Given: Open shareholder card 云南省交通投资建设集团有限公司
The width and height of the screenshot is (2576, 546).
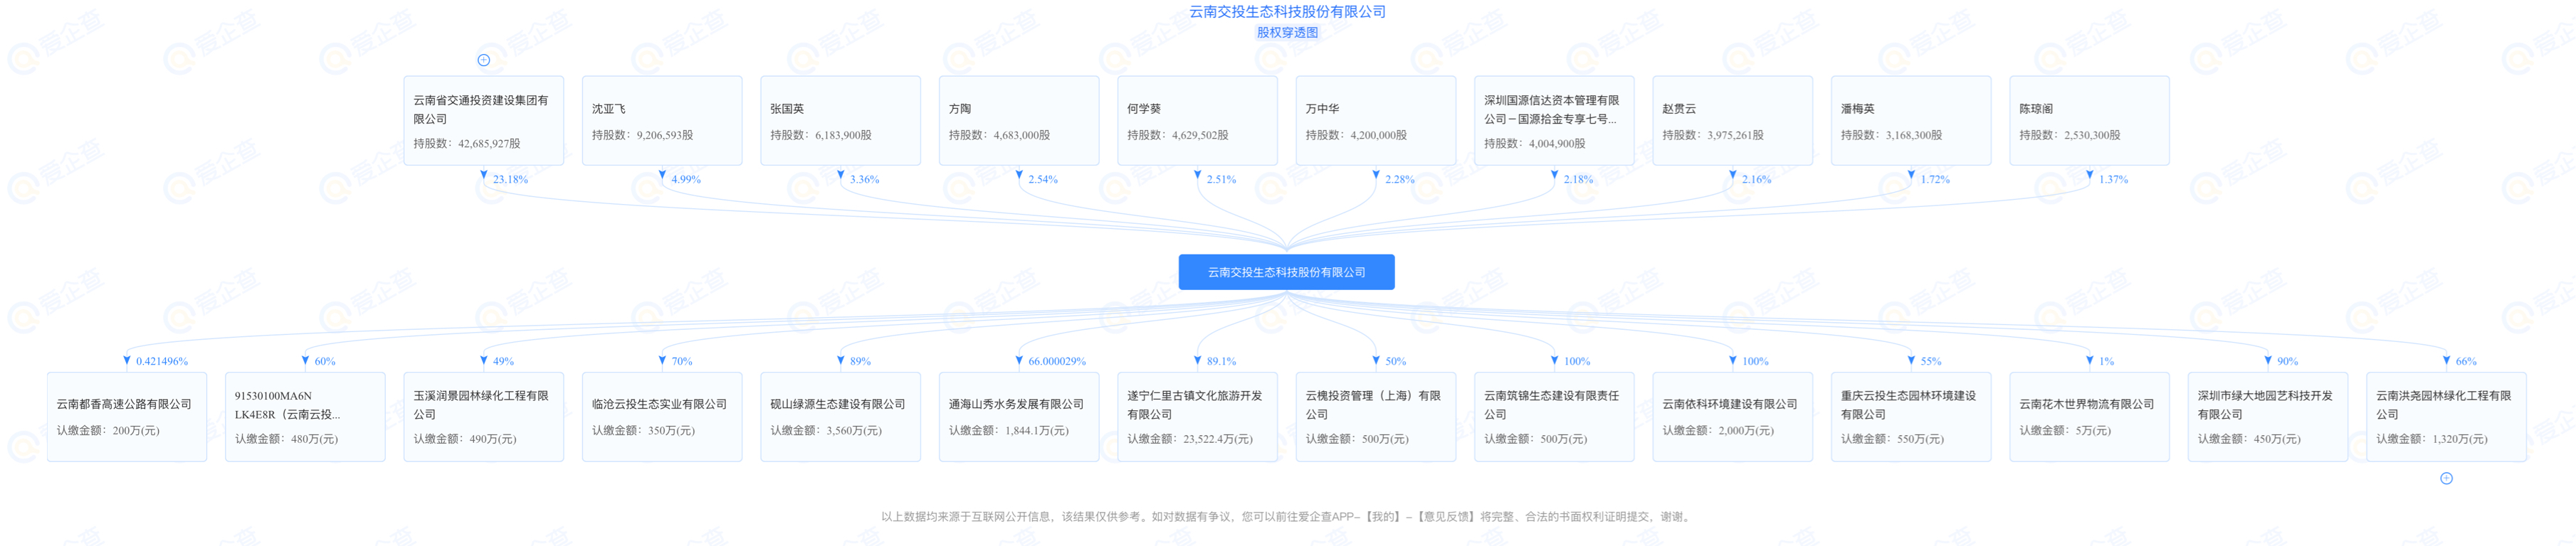Looking at the screenshot, I should (484, 121).
